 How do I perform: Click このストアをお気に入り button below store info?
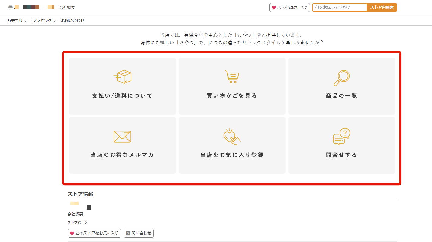pos(94,233)
